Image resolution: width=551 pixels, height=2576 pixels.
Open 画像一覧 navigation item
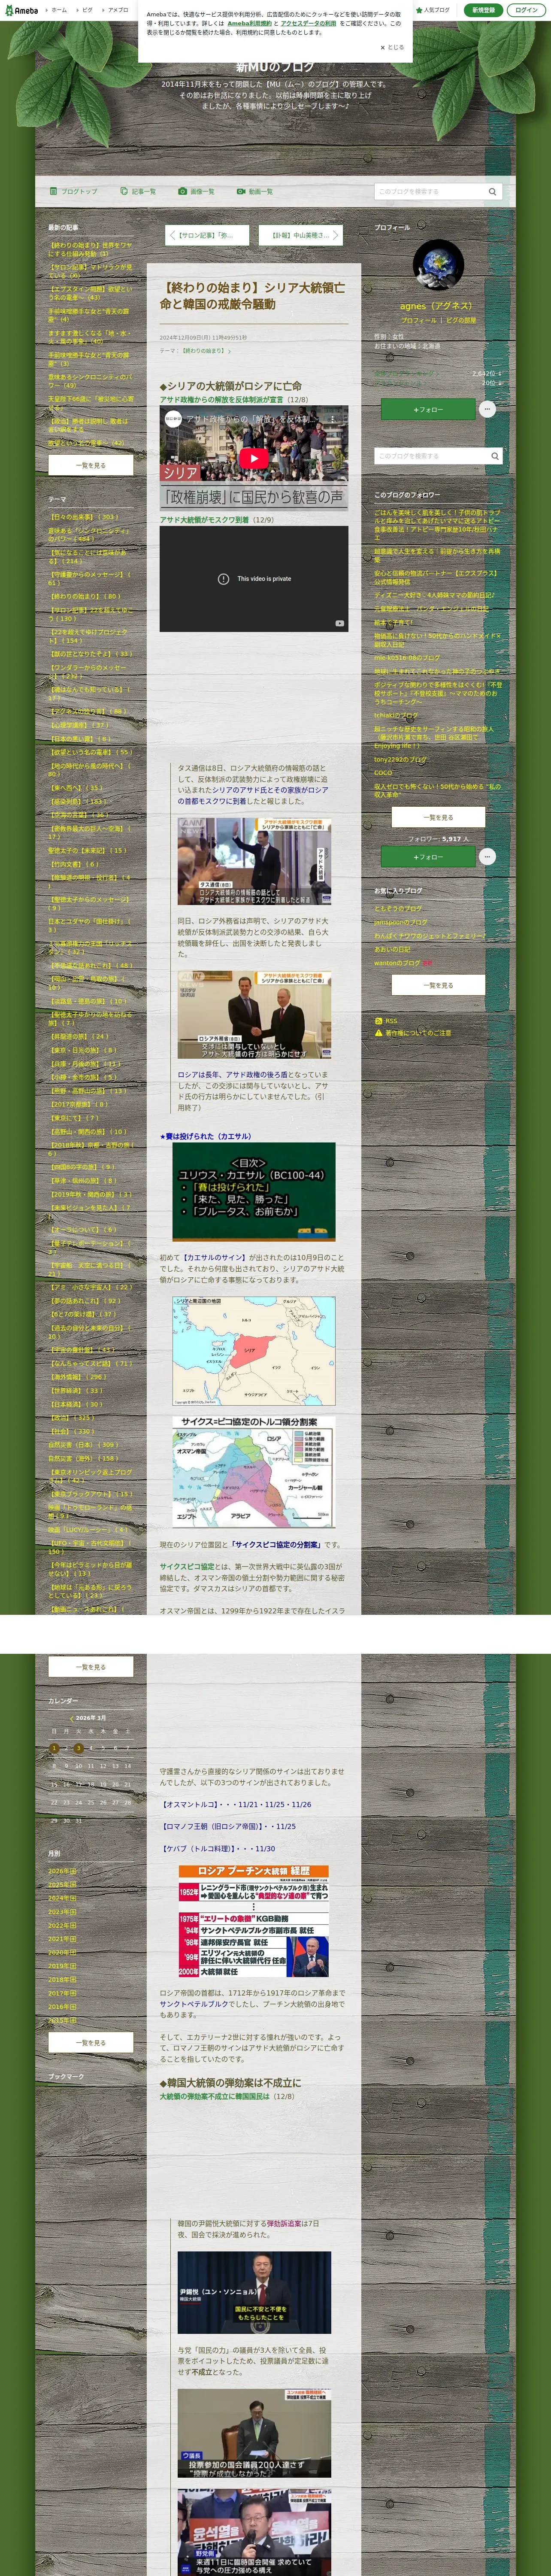pyautogui.click(x=196, y=191)
